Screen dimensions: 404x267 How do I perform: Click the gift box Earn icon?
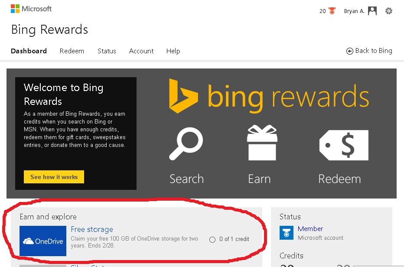tap(262, 143)
